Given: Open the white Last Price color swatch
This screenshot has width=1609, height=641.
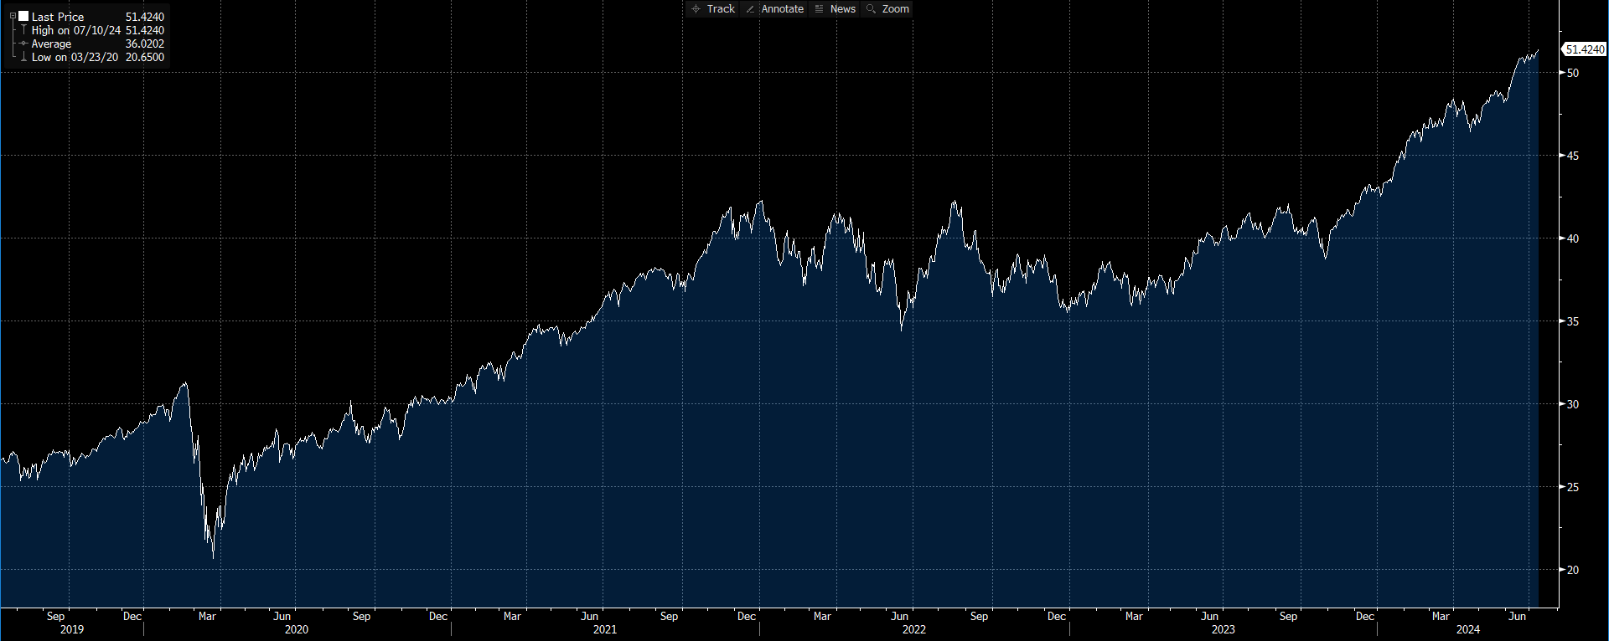Looking at the screenshot, I should tap(23, 16).
